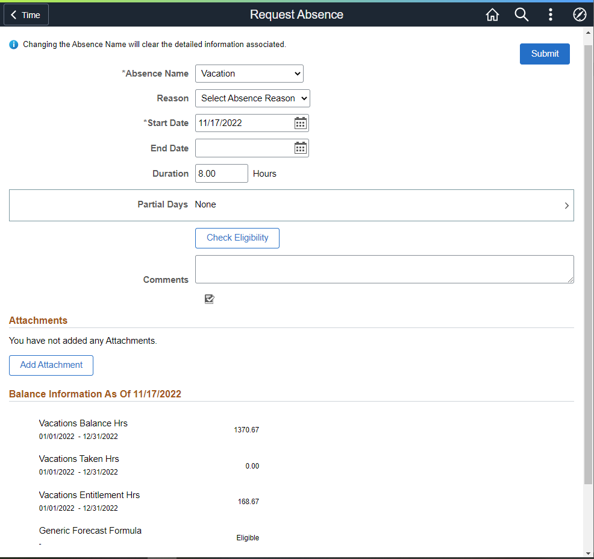Open the compass navigator icon
Image resolution: width=594 pixels, height=559 pixels.
pos(579,15)
